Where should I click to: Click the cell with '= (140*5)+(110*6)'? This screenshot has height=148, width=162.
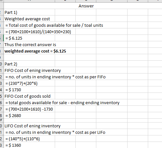pyautogui.click(x=23, y=139)
